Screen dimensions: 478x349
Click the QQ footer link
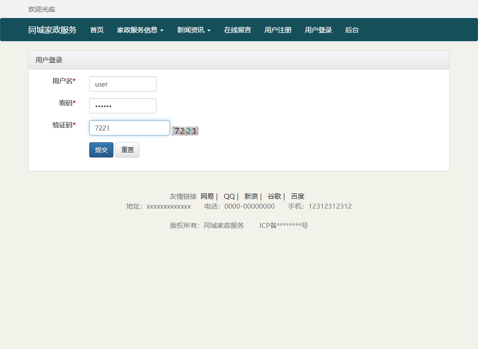[x=229, y=196]
